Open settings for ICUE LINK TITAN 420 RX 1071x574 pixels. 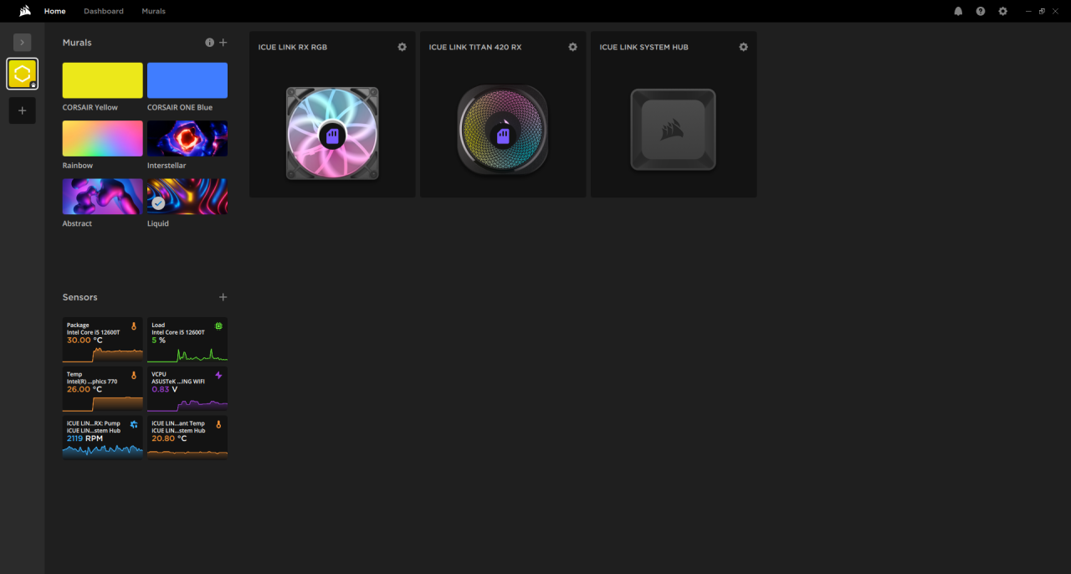[572, 47]
